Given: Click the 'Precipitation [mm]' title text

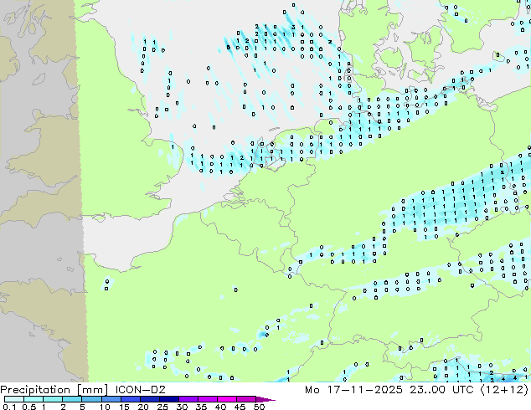Looking at the screenshot, I should point(54,390).
